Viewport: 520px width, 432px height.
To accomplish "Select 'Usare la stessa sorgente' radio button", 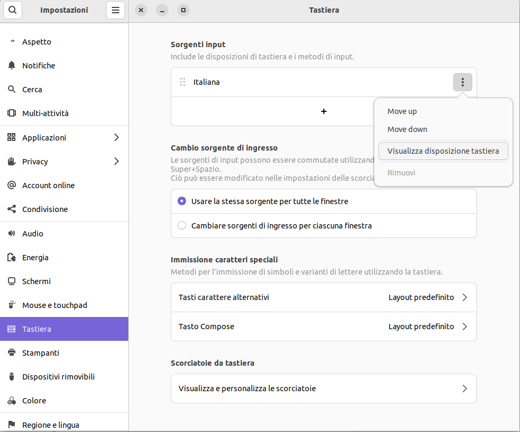I will point(182,201).
